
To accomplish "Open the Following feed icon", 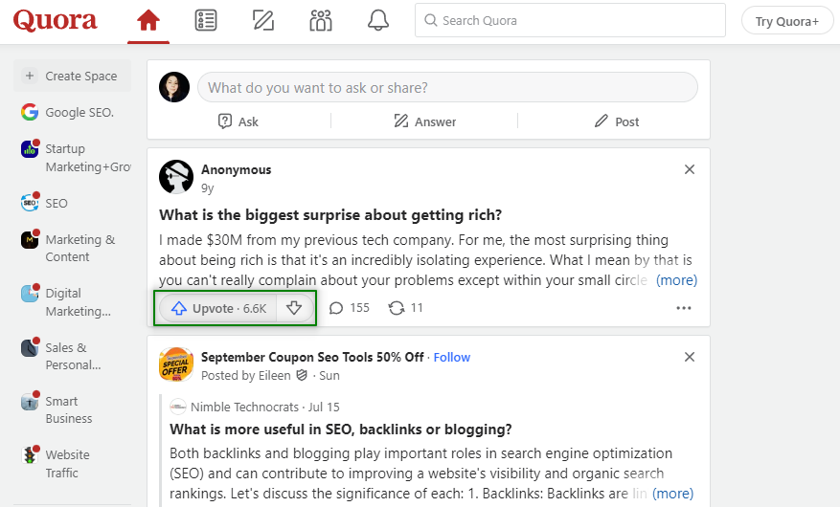I will click(x=205, y=20).
